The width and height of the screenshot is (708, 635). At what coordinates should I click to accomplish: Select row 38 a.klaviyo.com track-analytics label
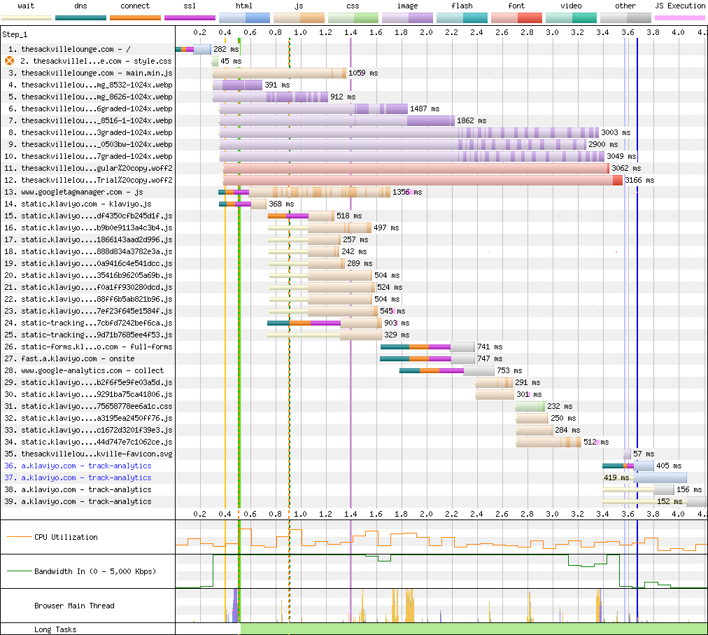pos(78,489)
